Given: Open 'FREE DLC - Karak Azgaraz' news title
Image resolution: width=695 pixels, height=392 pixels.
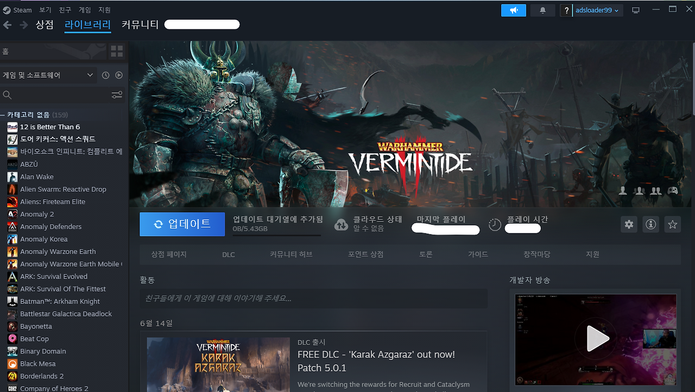Looking at the screenshot, I should (x=376, y=361).
